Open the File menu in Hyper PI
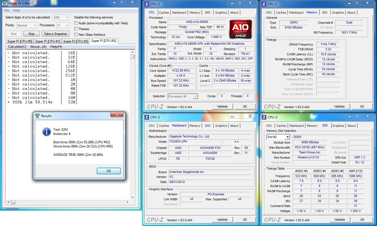377x226 pixels. click(x=7, y=10)
